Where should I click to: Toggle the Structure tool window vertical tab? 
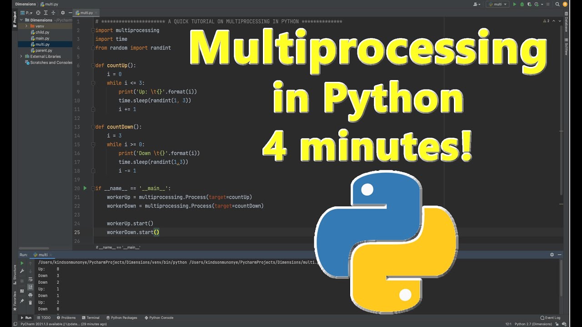tap(15, 274)
